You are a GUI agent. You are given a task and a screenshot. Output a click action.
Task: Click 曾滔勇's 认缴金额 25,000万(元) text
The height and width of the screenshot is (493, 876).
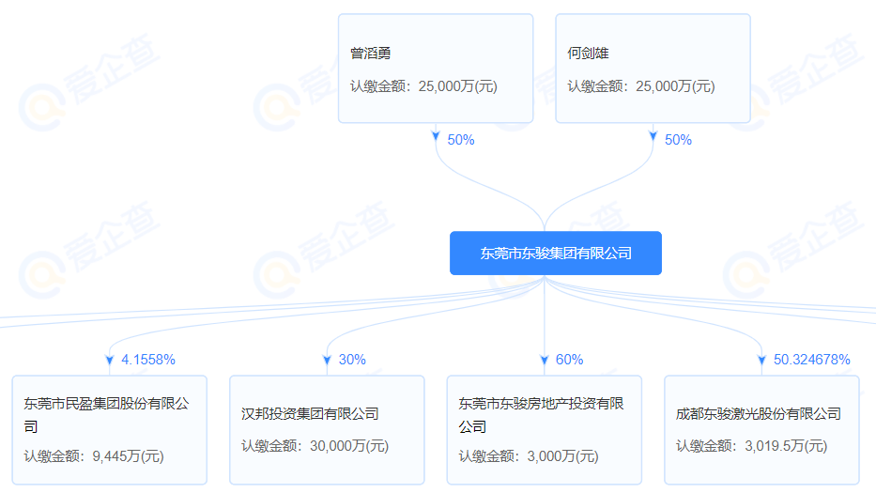click(x=423, y=86)
